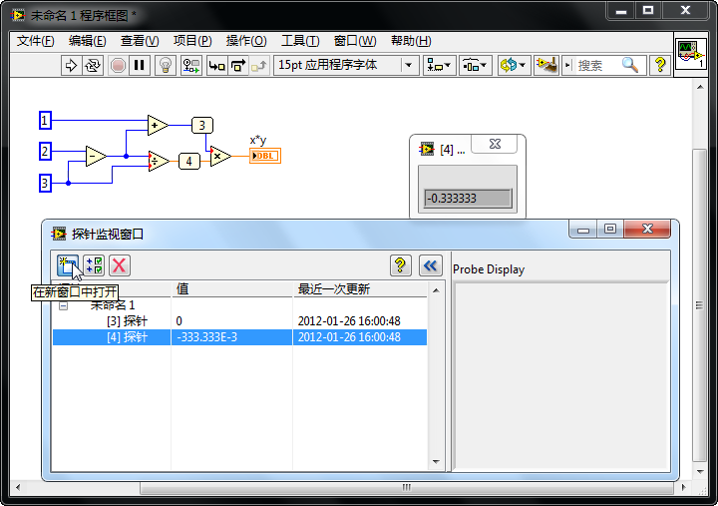The height and width of the screenshot is (506, 718).
Task: Click the Clean Up Diagram icon
Action: tap(544, 65)
